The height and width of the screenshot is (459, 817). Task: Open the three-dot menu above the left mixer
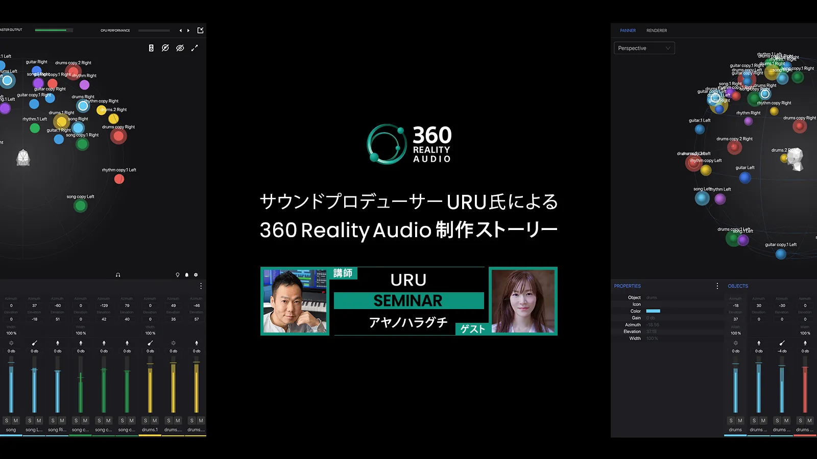201,286
